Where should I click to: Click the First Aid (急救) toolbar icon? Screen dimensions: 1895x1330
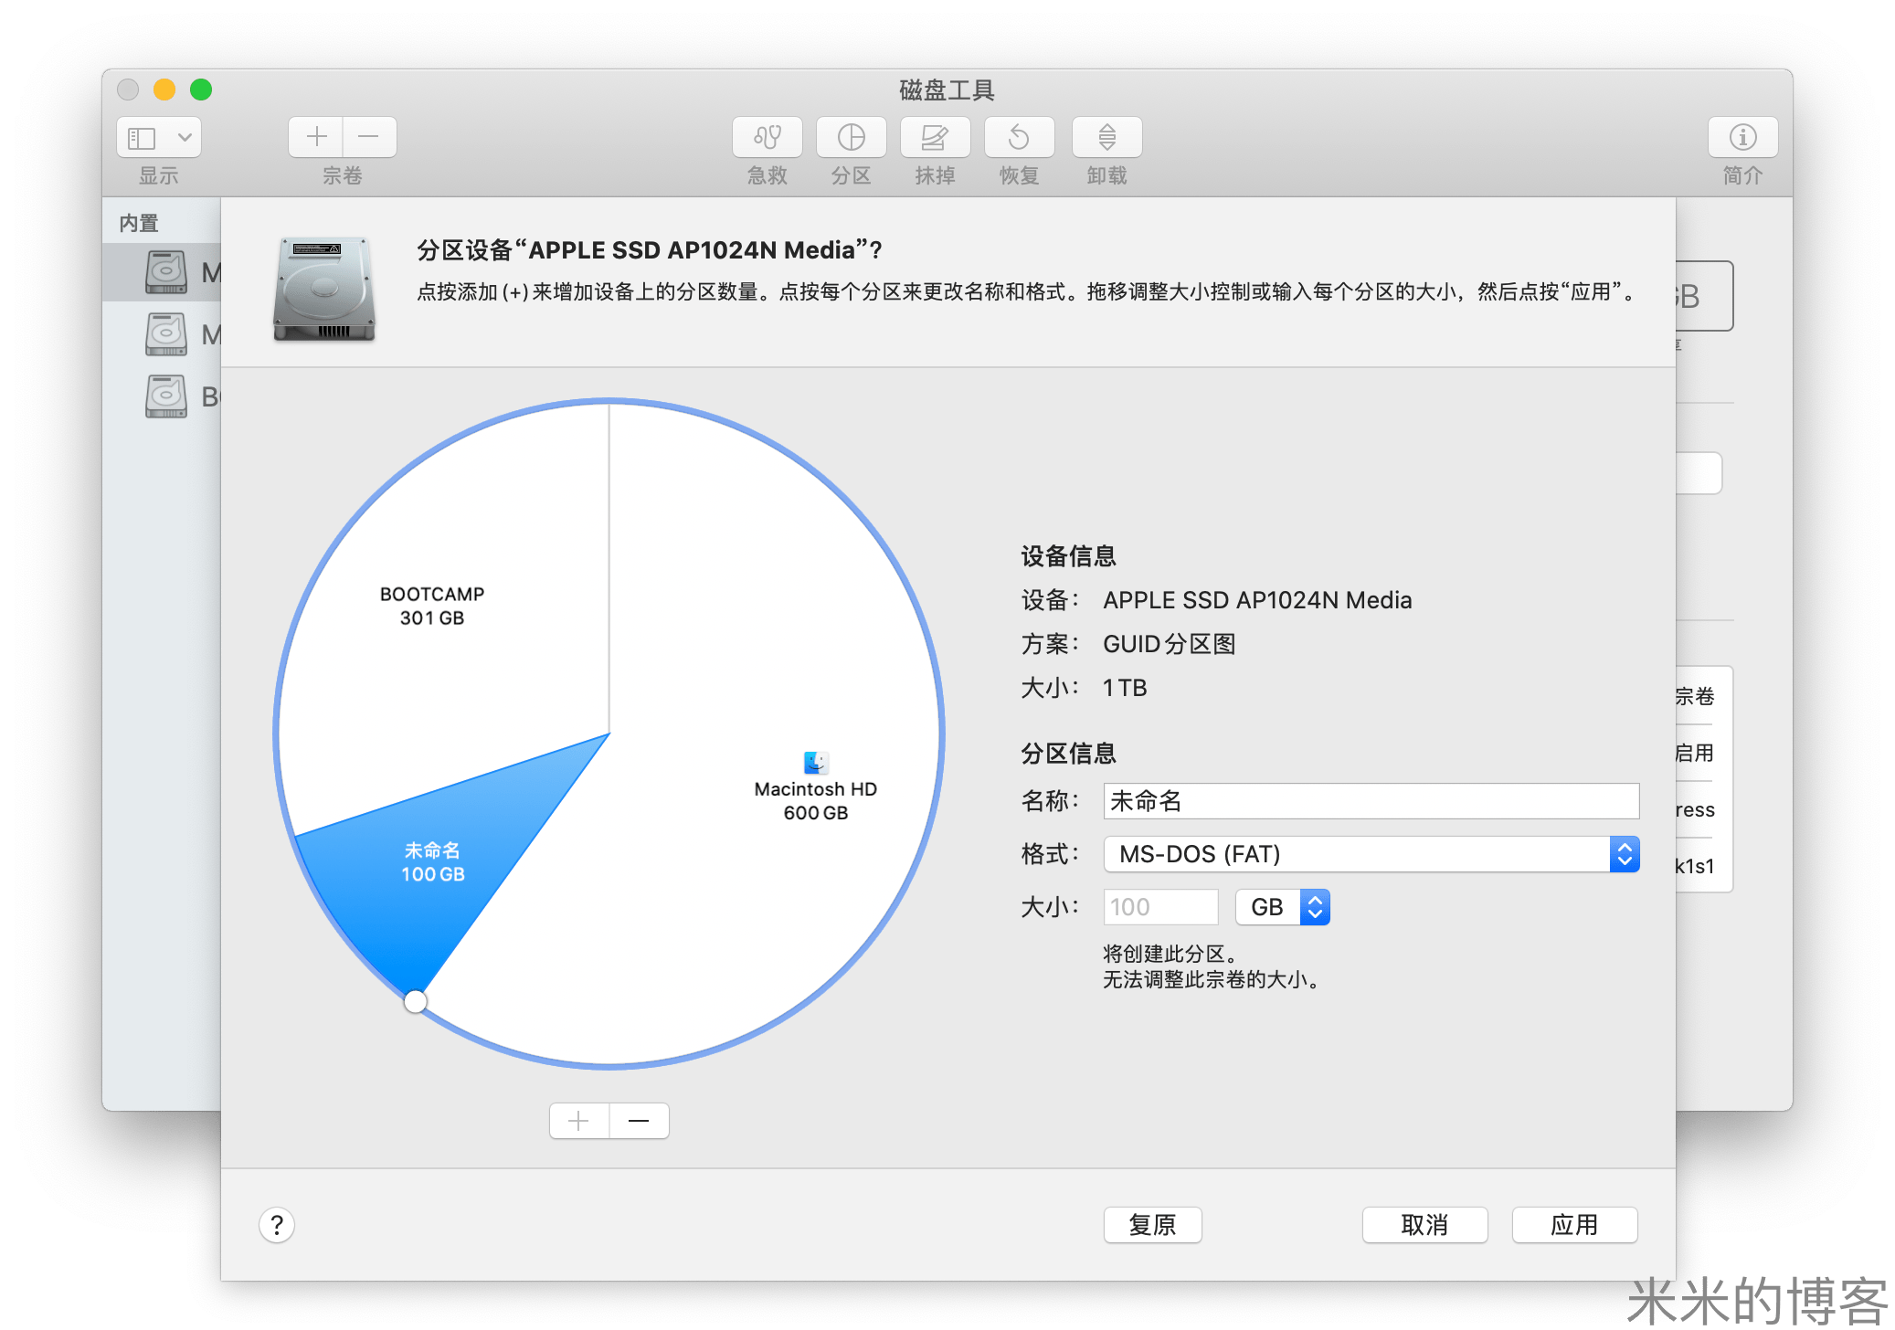pos(767,138)
